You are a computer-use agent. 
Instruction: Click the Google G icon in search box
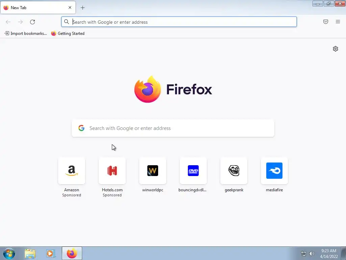[81, 128]
